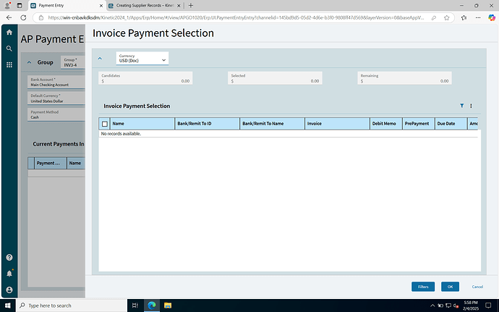Open a new browser tab
Screen dimensions: 499x312
[x=191, y=5]
